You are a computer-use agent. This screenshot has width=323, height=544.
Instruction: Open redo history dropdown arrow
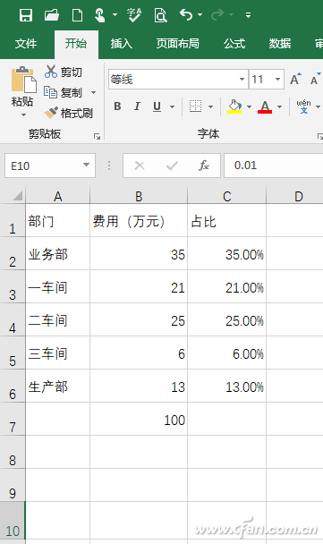tap(231, 14)
